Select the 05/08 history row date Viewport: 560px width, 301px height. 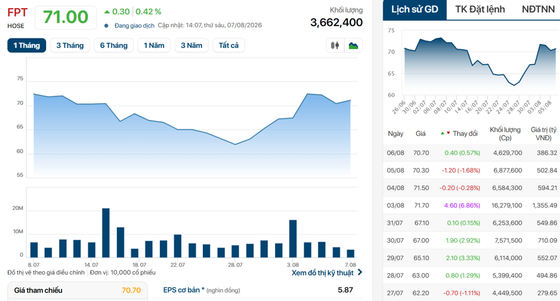pos(395,170)
